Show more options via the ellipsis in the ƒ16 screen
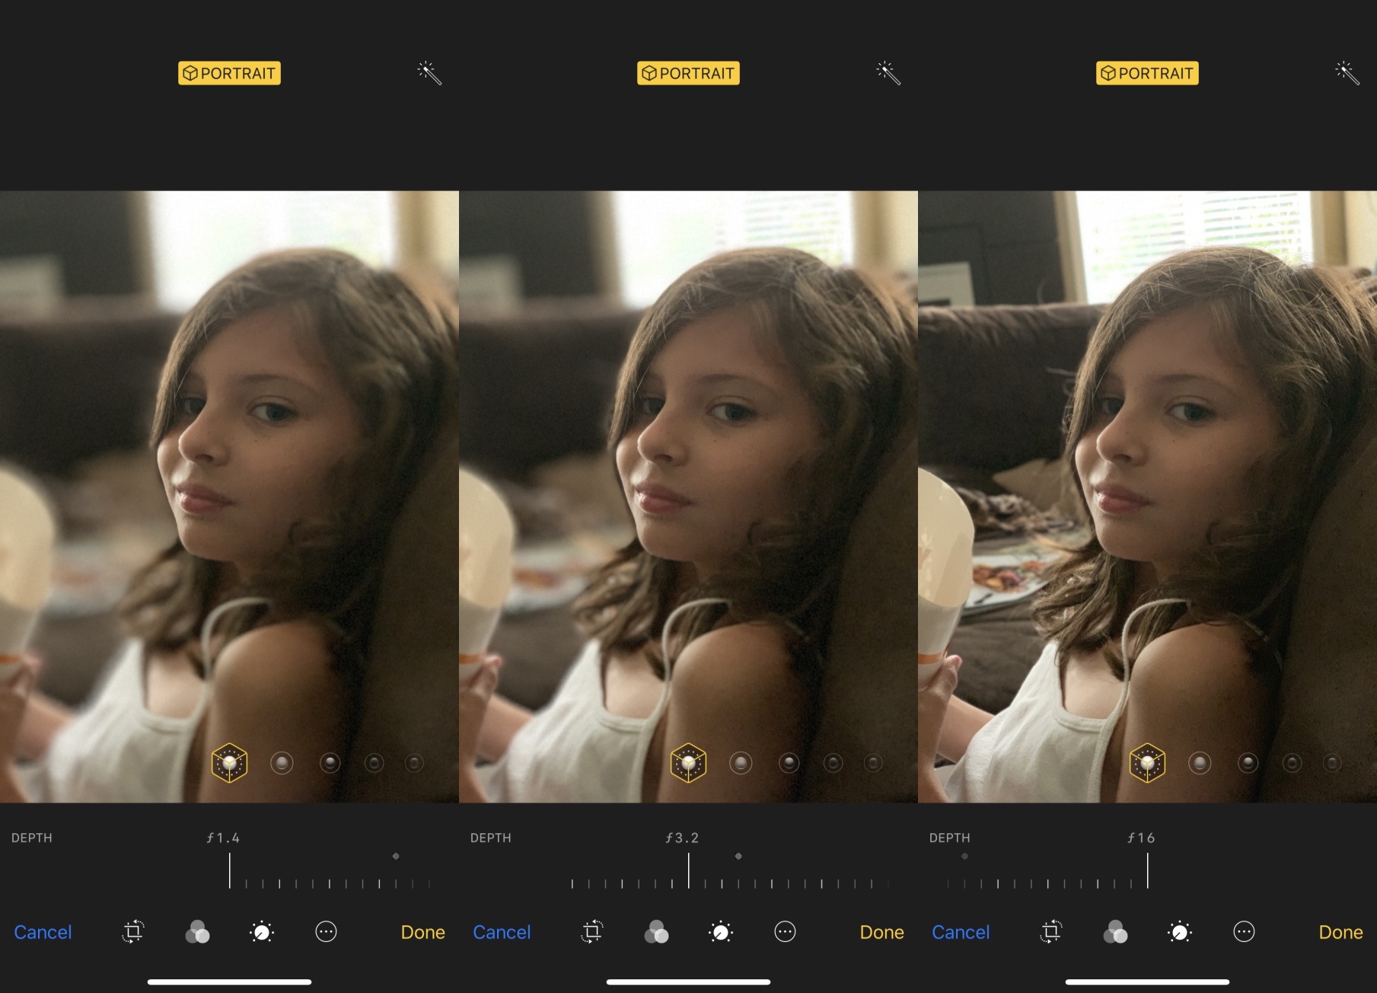 (x=1244, y=931)
